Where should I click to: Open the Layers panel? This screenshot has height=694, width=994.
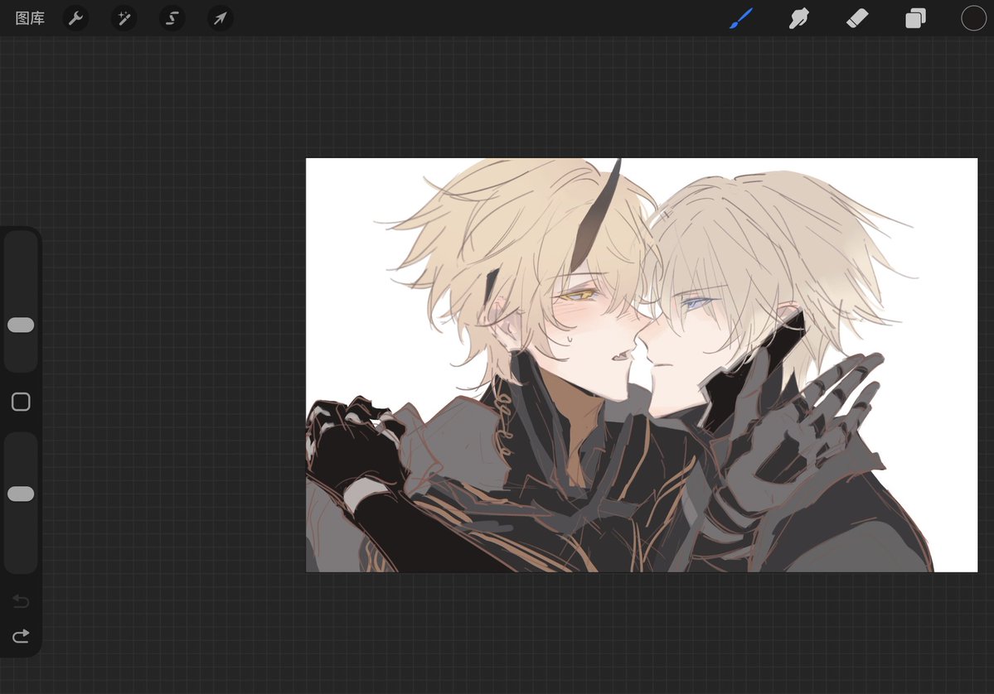[915, 18]
